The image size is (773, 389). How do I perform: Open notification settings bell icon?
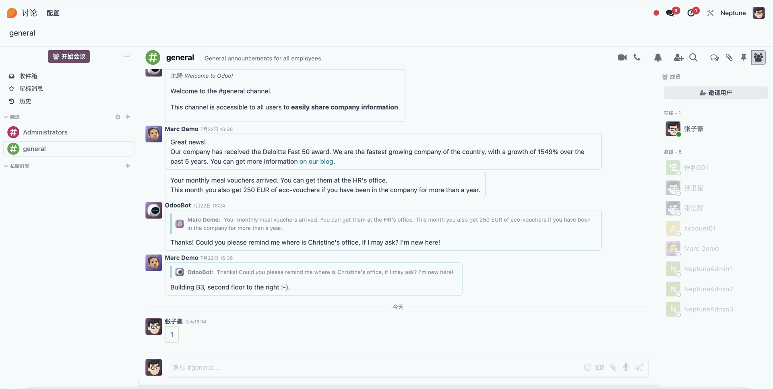click(658, 58)
